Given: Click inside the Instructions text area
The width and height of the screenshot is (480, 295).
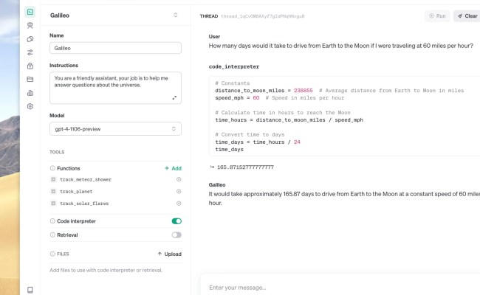Looking at the screenshot, I should coord(115,88).
